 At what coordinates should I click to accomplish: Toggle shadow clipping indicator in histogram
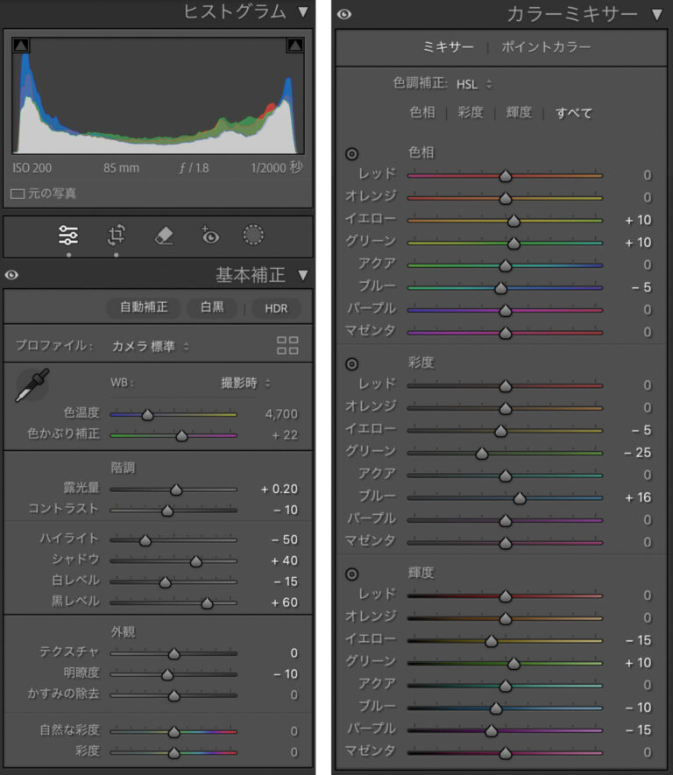pos(21,45)
